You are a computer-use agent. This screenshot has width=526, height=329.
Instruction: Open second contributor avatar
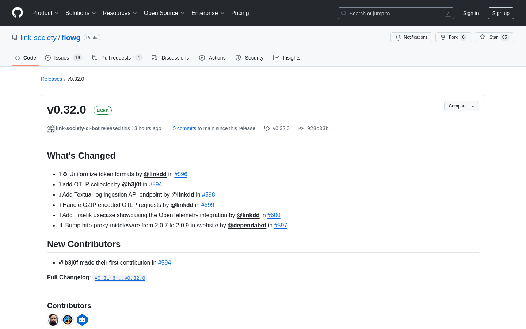68,320
